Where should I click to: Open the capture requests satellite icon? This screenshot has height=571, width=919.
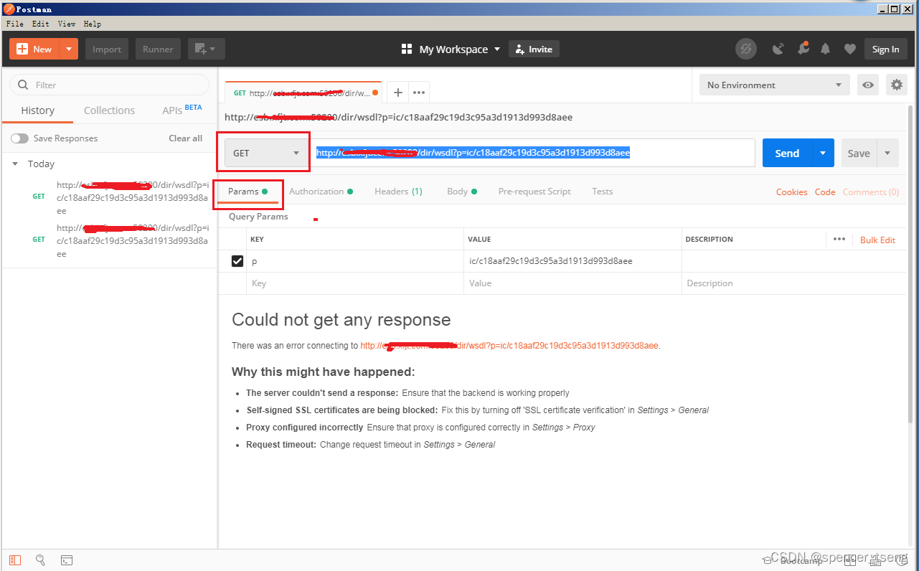pyautogui.click(x=778, y=49)
